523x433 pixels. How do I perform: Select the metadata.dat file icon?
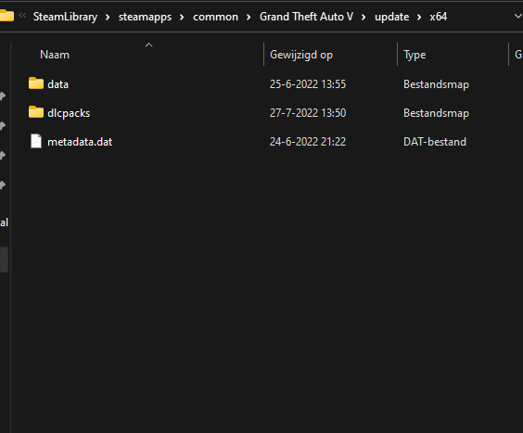[x=36, y=141]
